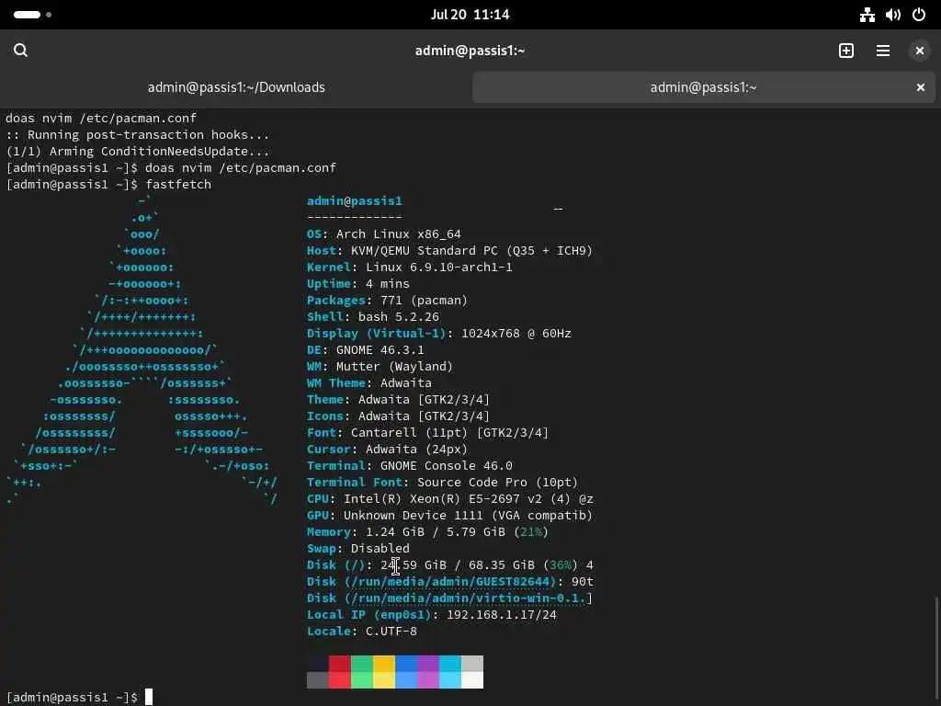941x706 pixels.
Task: Click the window title admin@passis1:~
Action: click(x=470, y=51)
